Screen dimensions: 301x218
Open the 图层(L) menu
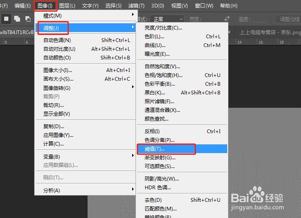pos(67,6)
